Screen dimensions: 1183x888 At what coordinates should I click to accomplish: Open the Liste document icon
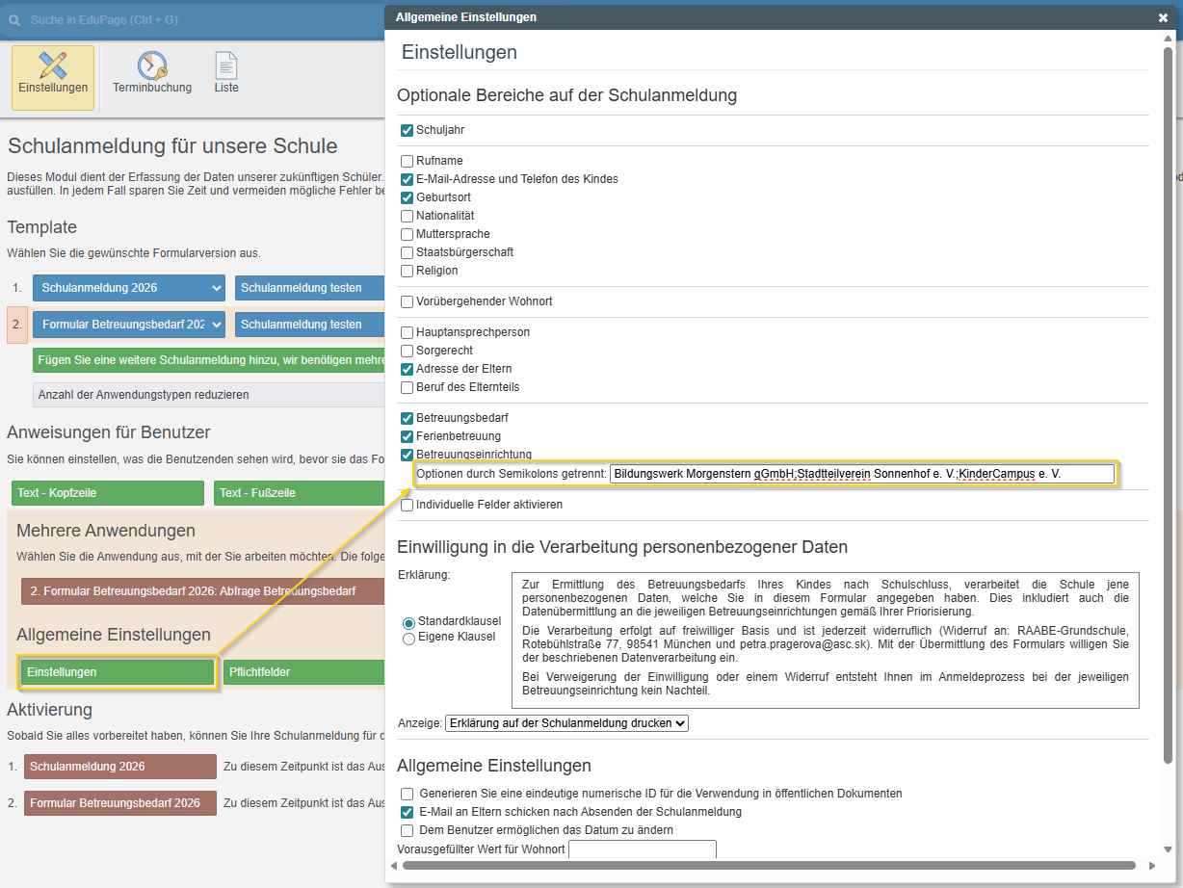[226, 66]
